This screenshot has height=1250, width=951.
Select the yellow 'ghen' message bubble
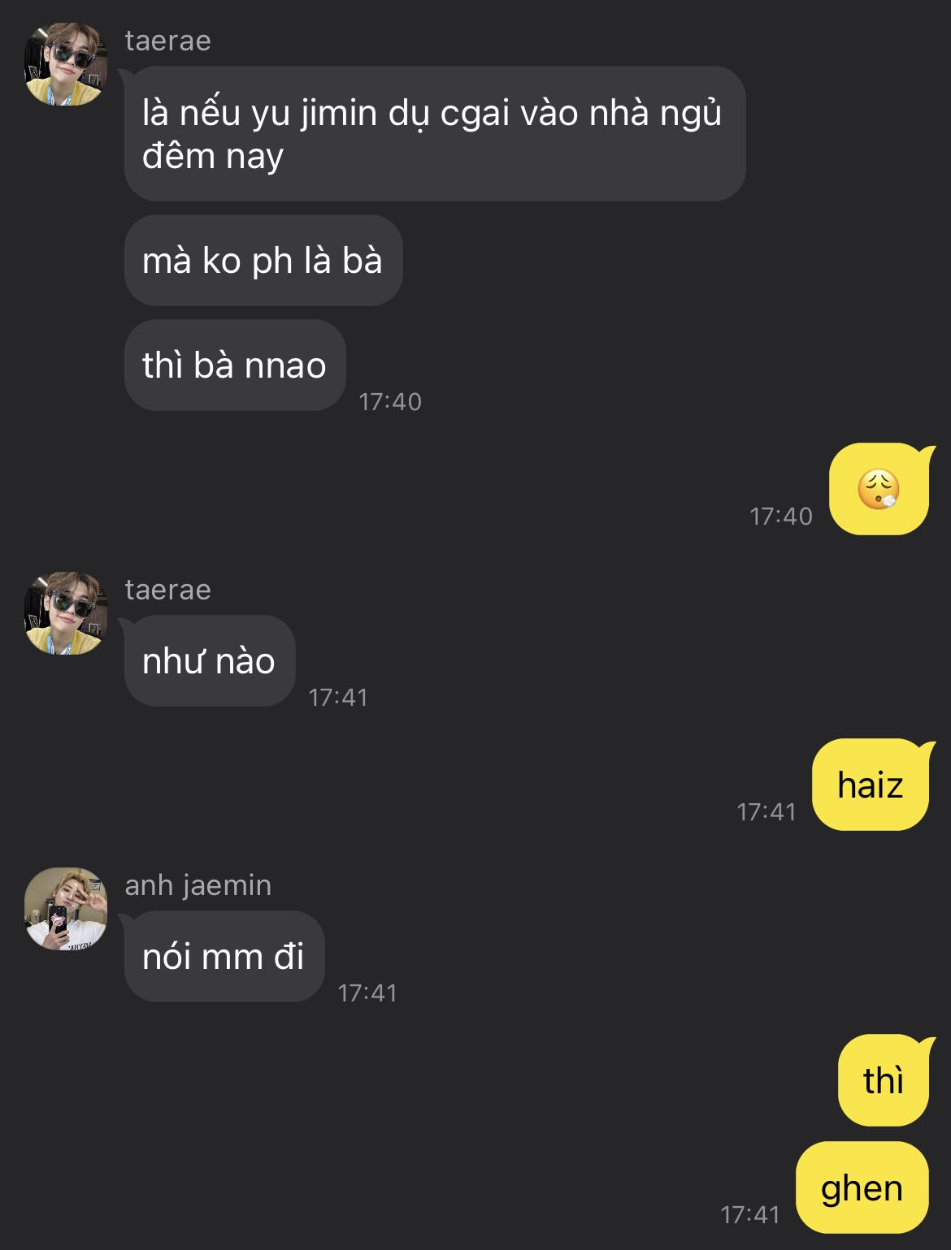pos(862,1187)
